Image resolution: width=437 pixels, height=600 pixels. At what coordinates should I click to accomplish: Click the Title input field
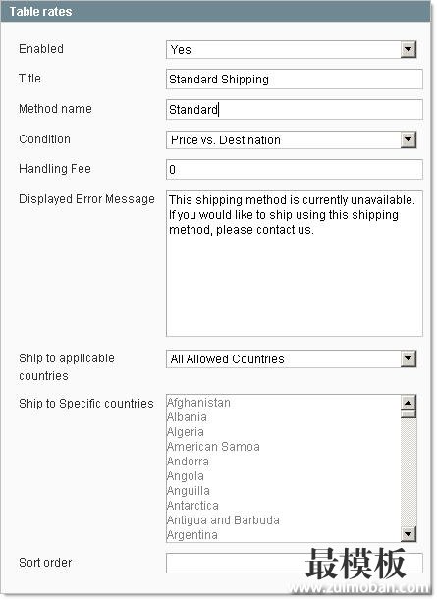[x=295, y=80]
